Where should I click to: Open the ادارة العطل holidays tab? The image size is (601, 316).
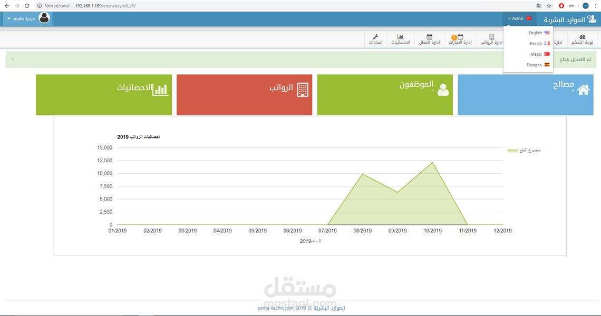pos(429,39)
